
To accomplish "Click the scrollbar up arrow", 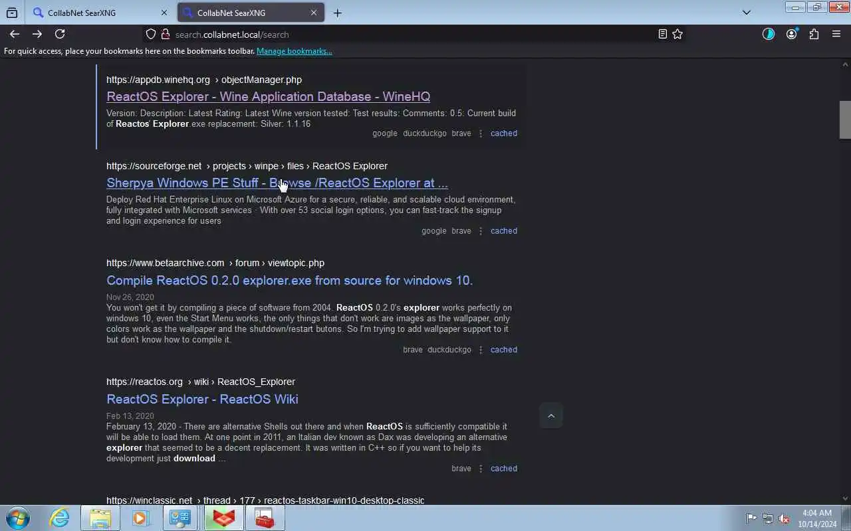I will (845, 64).
